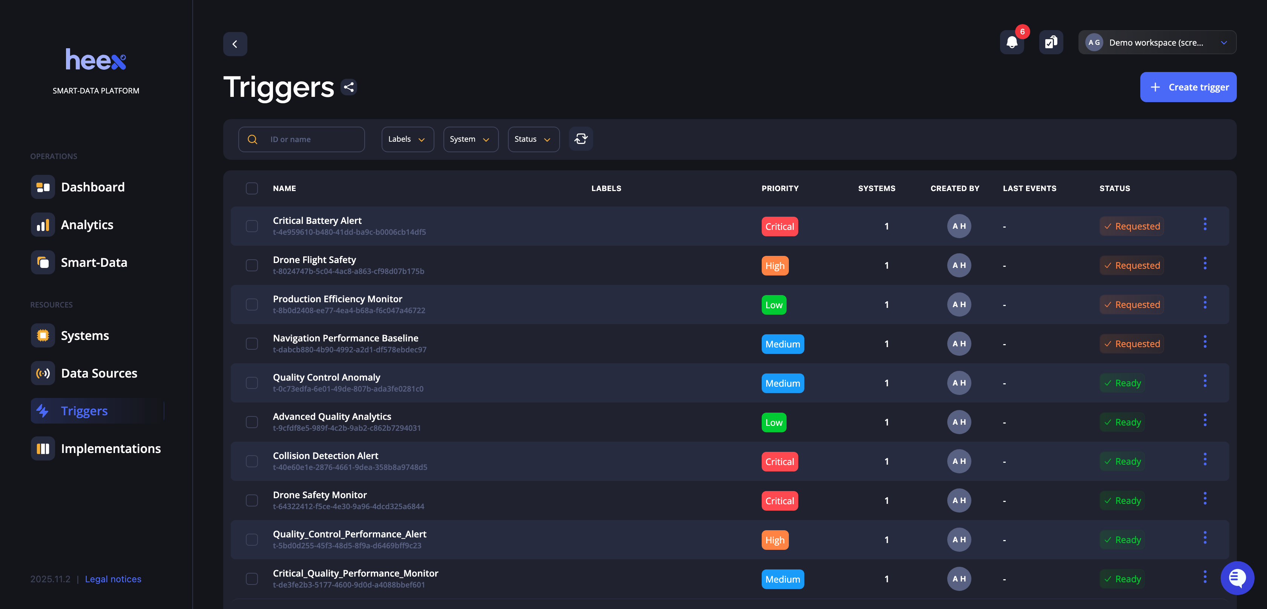This screenshot has width=1267, height=609.
Task: Click the share icon next to Triggers title
Action: tap(349, 87)
